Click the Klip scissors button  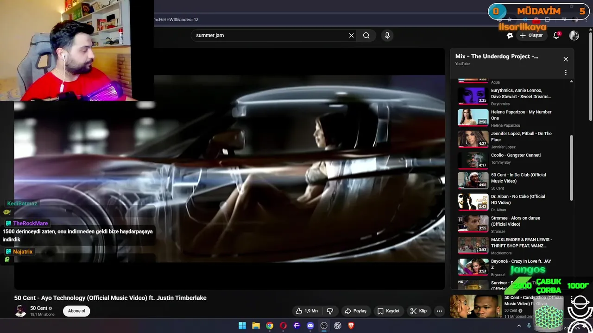pyautogui.click(x=418, y=311)
